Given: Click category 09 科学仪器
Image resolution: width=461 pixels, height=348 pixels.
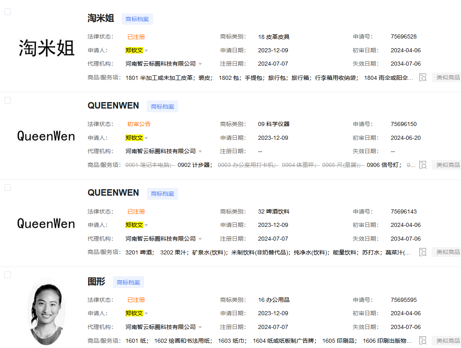Looking at the screenshot, I should tap(274, 124).
